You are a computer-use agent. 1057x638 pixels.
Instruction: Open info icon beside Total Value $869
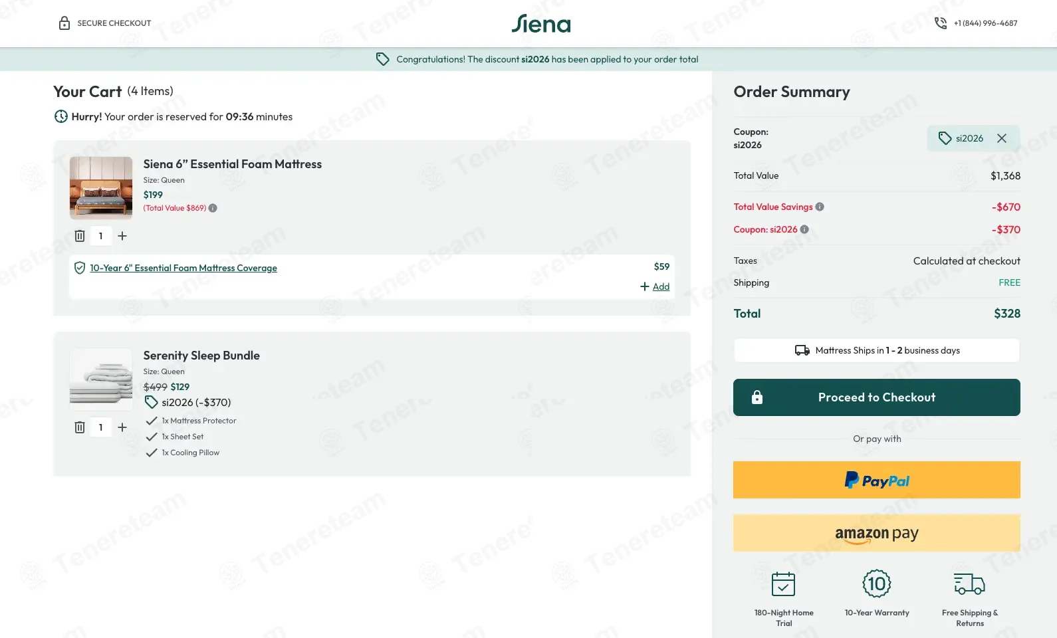tap(213, 208)
